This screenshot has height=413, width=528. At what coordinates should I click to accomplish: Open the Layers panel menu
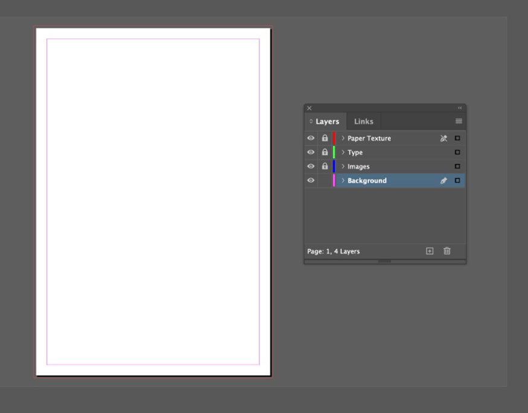[459, 121]
